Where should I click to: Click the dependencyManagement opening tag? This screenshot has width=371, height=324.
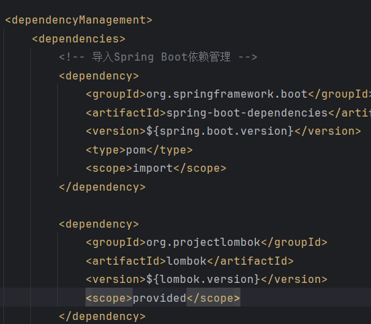point(79,20)
